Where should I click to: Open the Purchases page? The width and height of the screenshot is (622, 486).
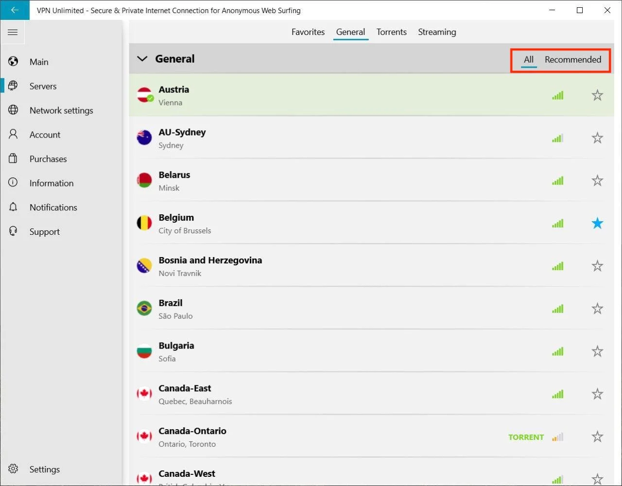pyautogui.click(x=48, y=159)
